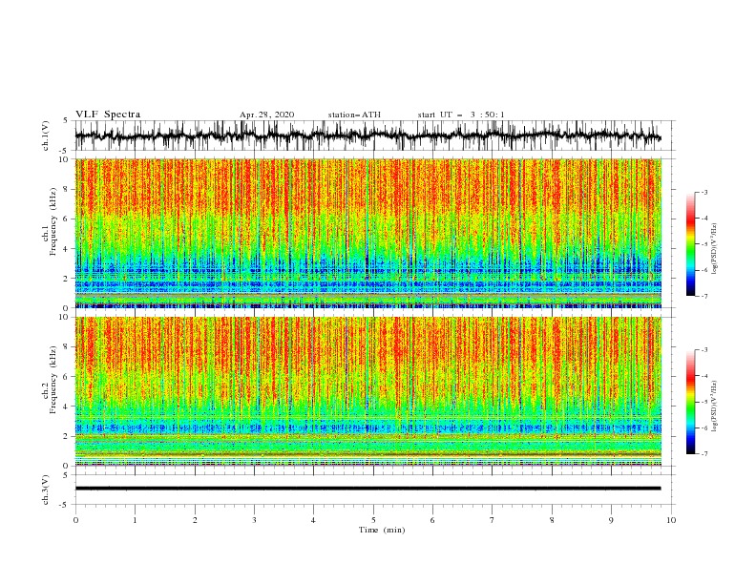This screenshot has height=584, width=756.
Task: Click time axis tick label "7"
Action: [x=493, y=520]
